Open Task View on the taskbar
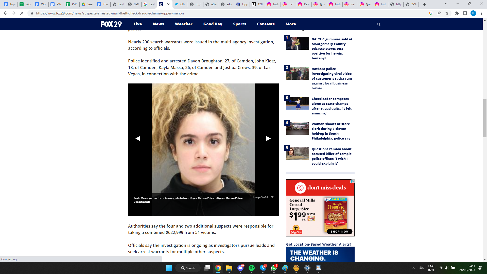 click(x=207, y=268)
